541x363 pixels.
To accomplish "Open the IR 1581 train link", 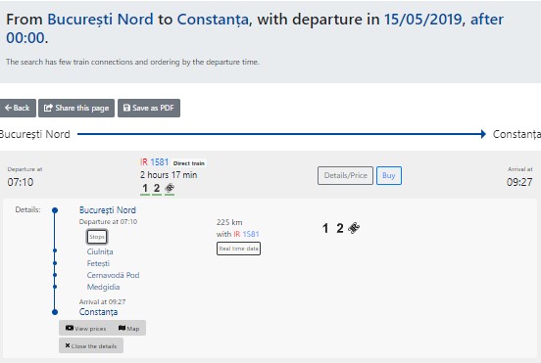I will click(x=155, y=162).
